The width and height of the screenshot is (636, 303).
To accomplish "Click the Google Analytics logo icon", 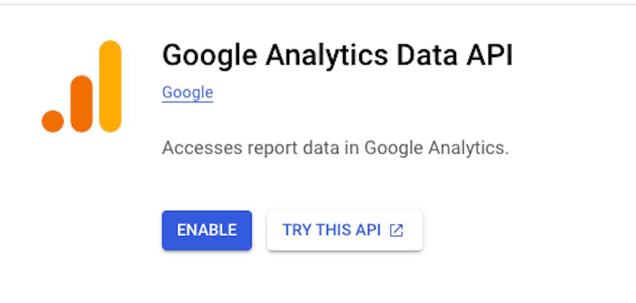I will [82, 86].
